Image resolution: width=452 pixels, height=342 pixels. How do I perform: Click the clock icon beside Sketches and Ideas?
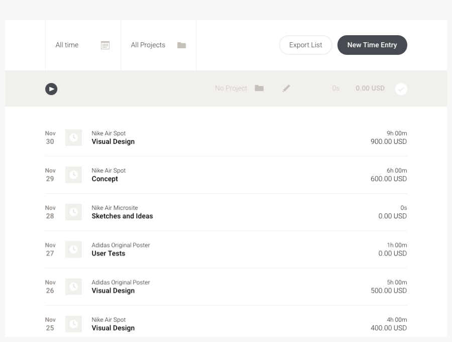(x=73, y=212)
